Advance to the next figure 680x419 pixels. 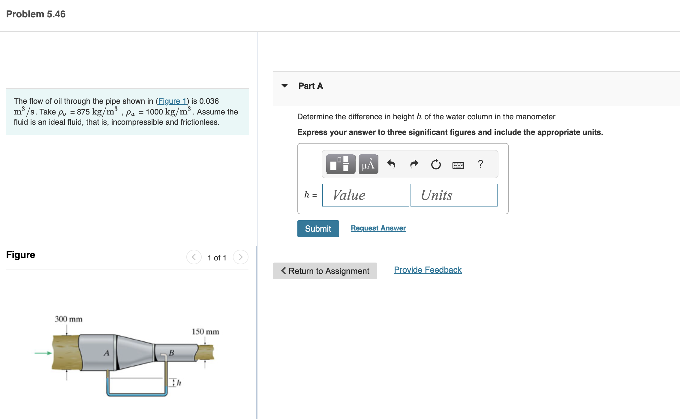241,257
